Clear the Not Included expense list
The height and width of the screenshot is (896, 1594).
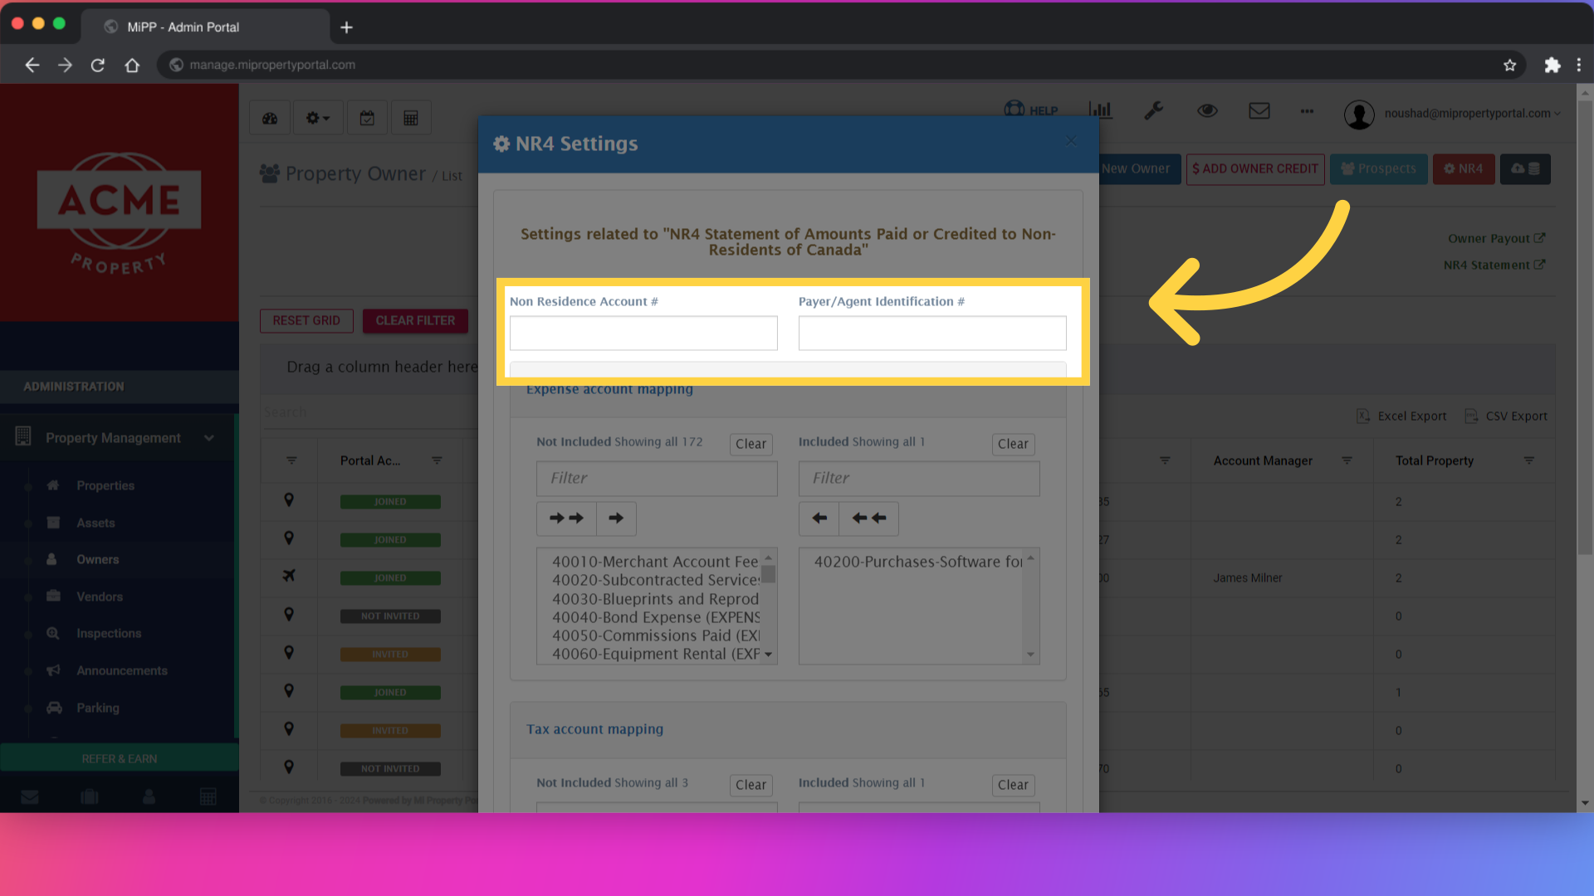pyautogui.click(x=751, y=445)
